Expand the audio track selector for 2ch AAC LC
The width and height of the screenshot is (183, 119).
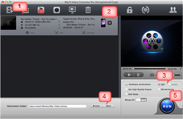pos(59,25)
